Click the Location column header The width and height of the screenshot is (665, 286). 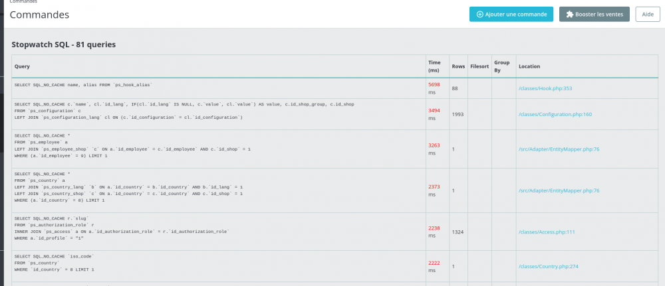[x=529, y=66]
